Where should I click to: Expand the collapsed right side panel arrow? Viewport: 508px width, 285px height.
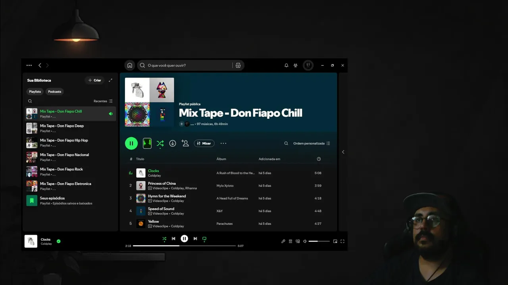[x=343, y=152]
